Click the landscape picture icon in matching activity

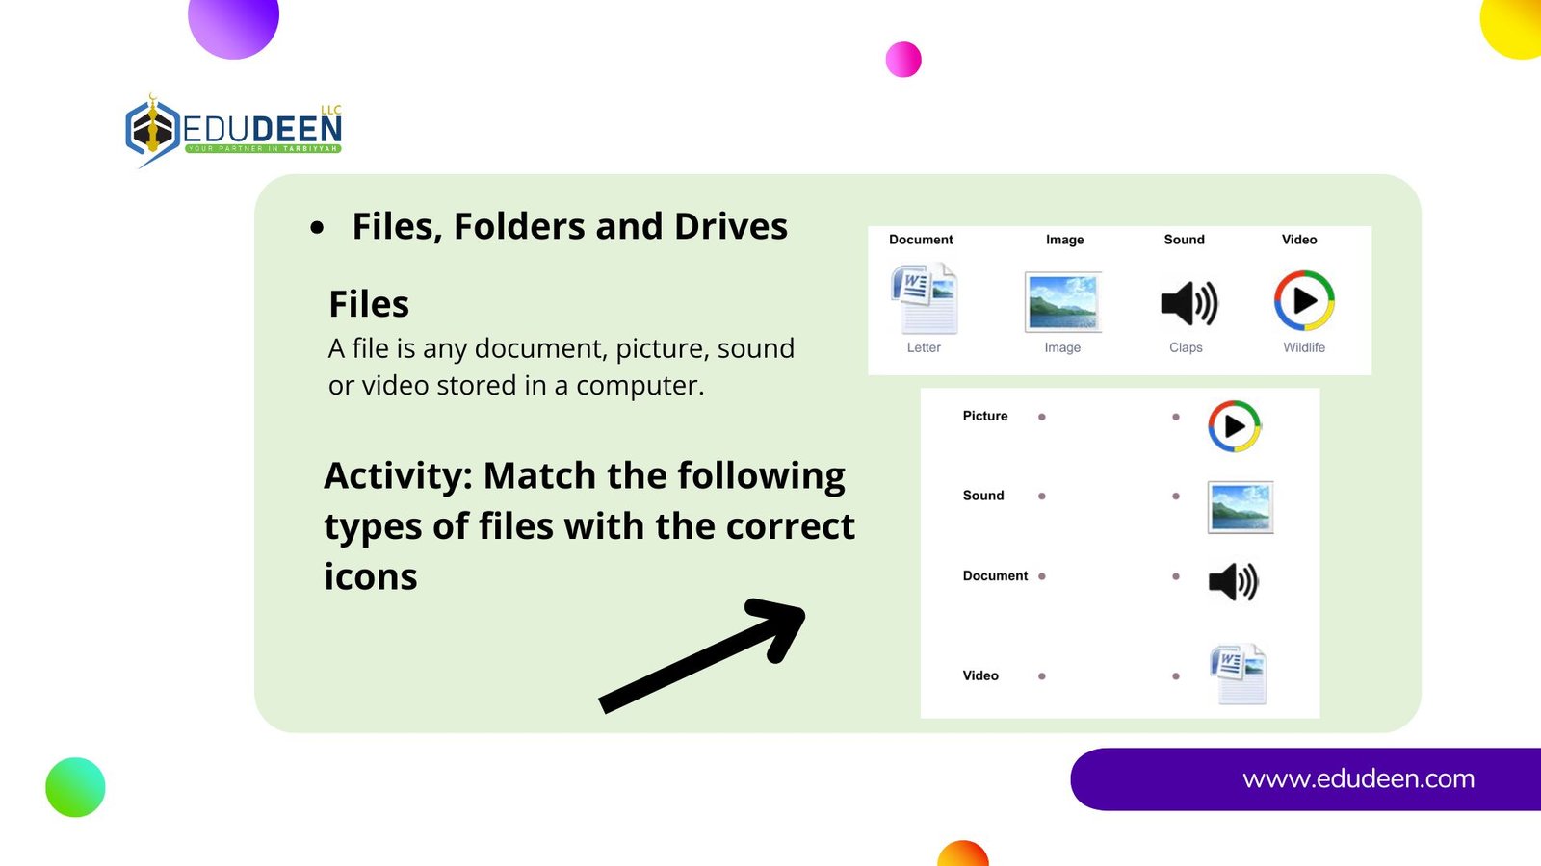pyautogui.click(x=1241, y=507)
